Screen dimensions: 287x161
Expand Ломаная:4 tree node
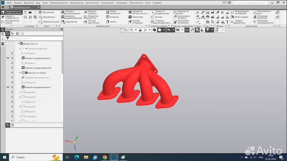(20, 107)
